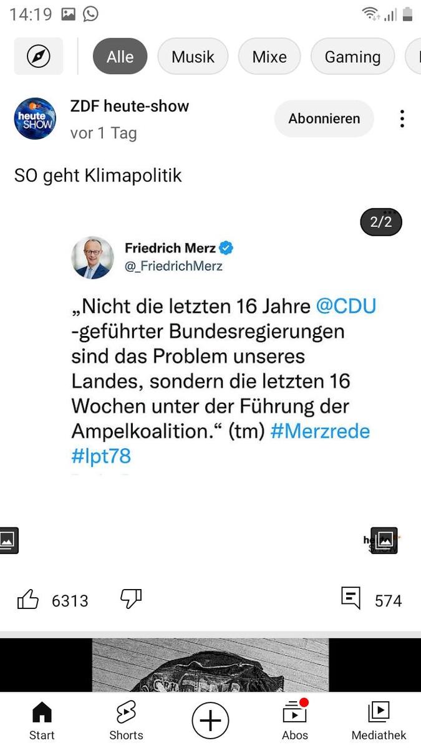Open the Mediathek library tab

pyautogui.click(x=379, y=720)
